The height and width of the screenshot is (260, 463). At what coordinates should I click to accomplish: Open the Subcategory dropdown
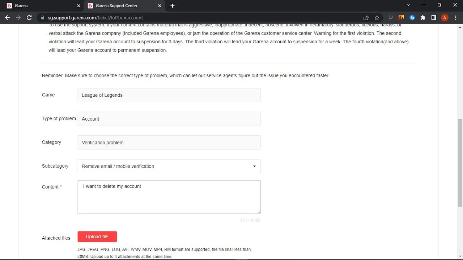pos(169,166)
